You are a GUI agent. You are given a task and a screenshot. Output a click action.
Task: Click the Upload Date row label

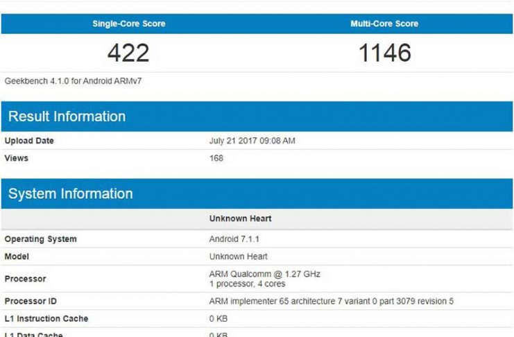point(29,141)
